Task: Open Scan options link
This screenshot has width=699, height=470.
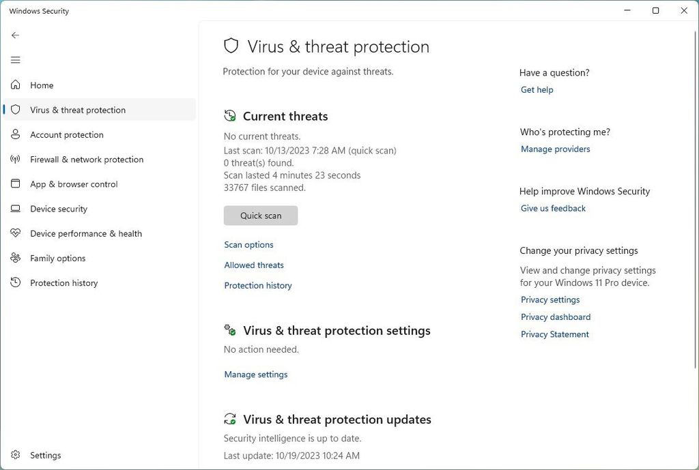Action: pyautogui.click(x=248, y=244)
